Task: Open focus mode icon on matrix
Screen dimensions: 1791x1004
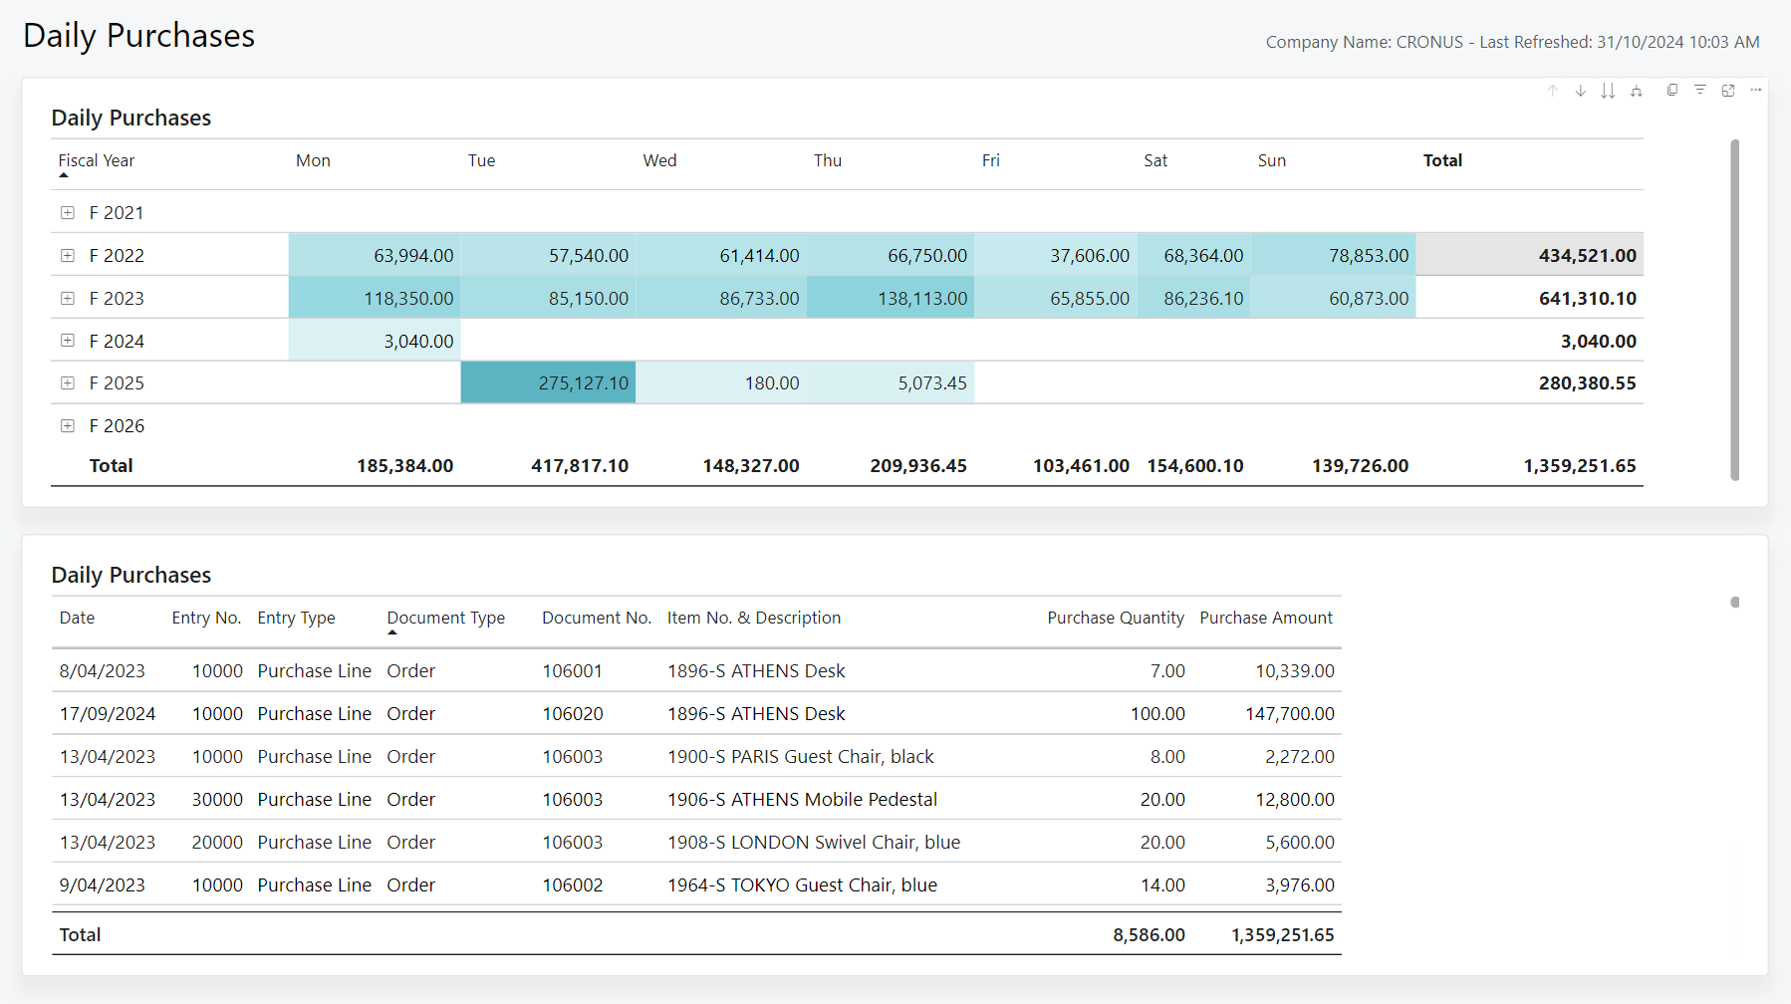Action: [x=1728, y=90]
